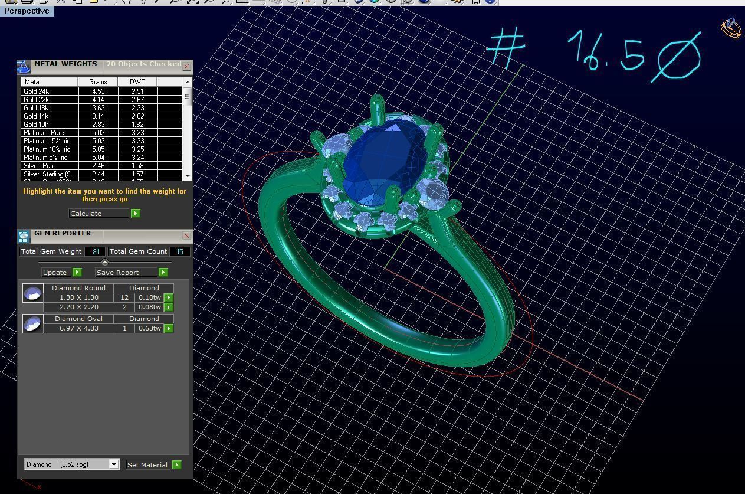Image resolution: width=745 pixels, height=494 pixels.
Task: Click the 6.97 X 4.83 size cell
Action: pos(79,328)
